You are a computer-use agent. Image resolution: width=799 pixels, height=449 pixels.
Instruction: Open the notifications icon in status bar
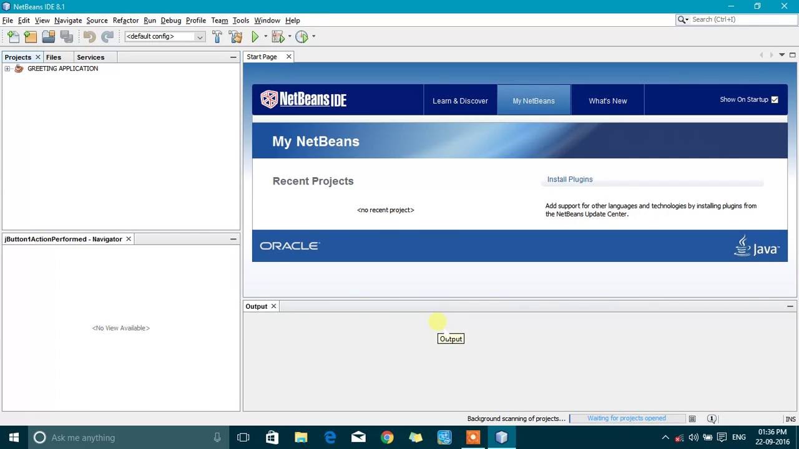coord(712,418)
